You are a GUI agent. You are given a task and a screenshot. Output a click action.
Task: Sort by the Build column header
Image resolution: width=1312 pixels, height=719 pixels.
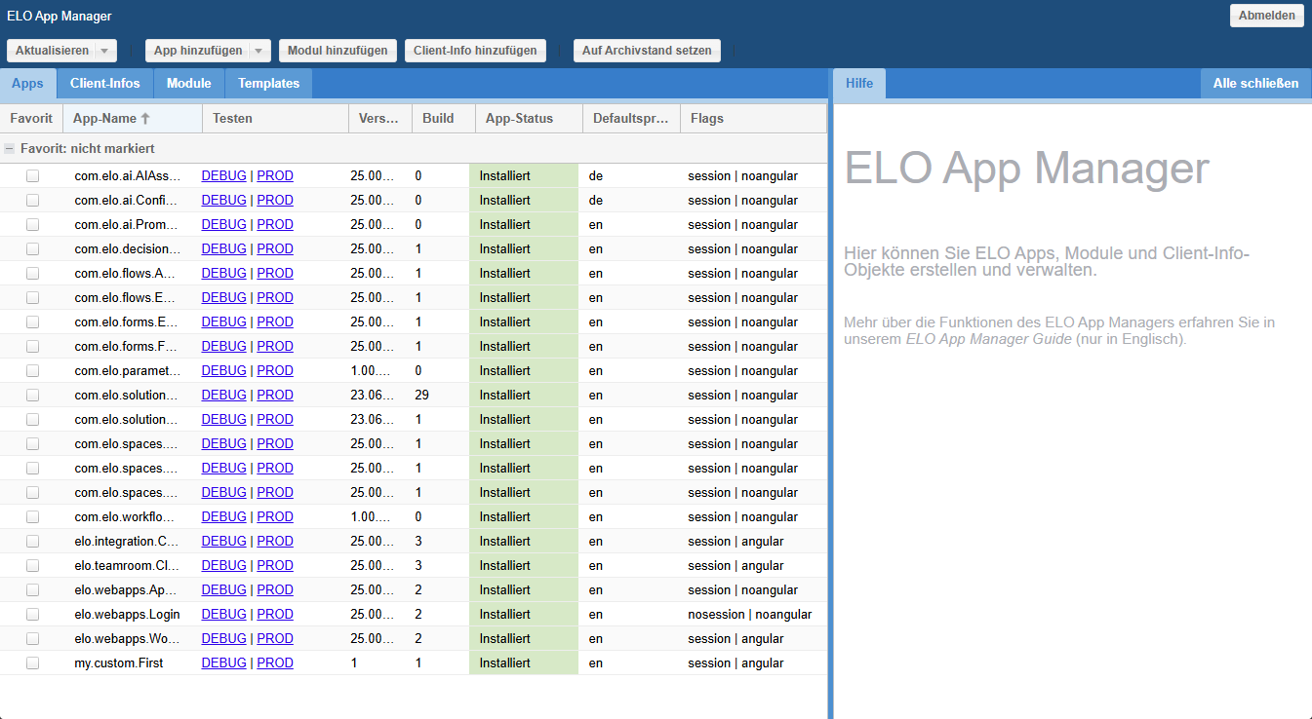click(444, 119)
